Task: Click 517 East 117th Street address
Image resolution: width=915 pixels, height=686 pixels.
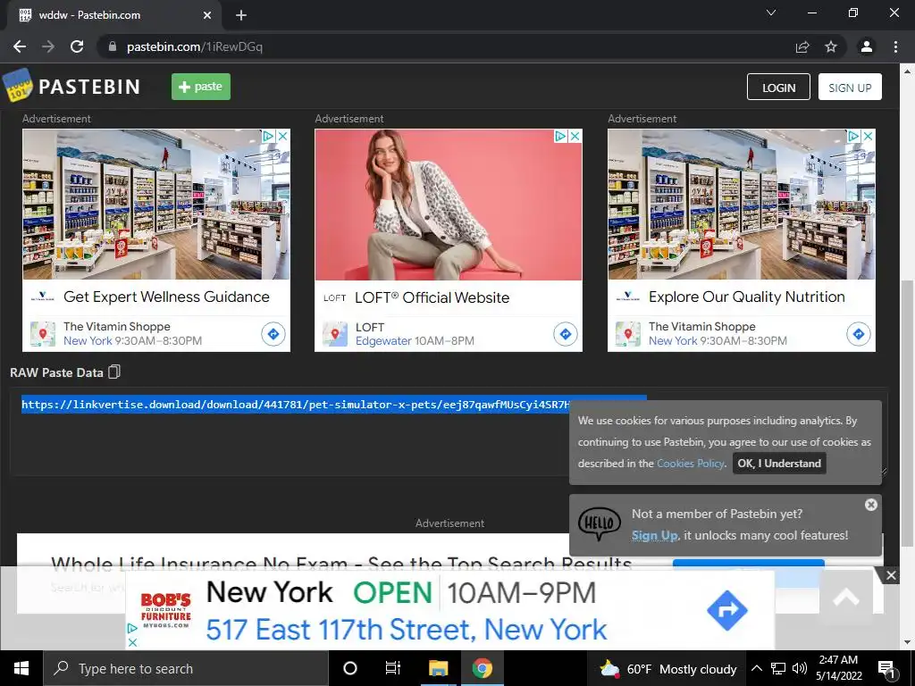Action: (407, 630)
